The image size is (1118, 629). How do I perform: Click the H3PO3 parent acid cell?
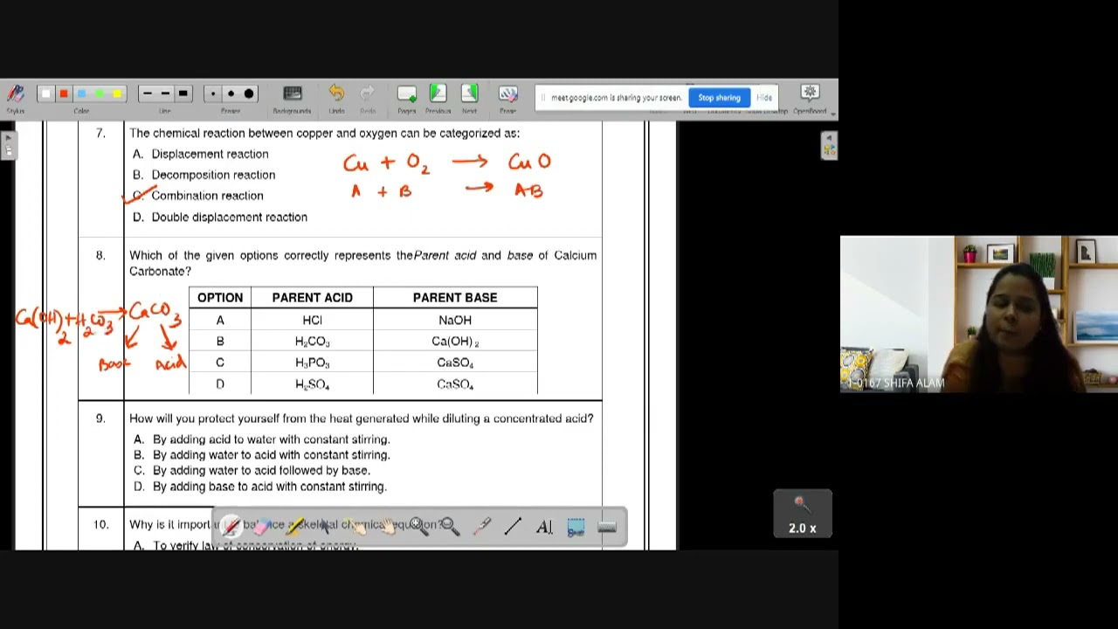click(312, 363)
